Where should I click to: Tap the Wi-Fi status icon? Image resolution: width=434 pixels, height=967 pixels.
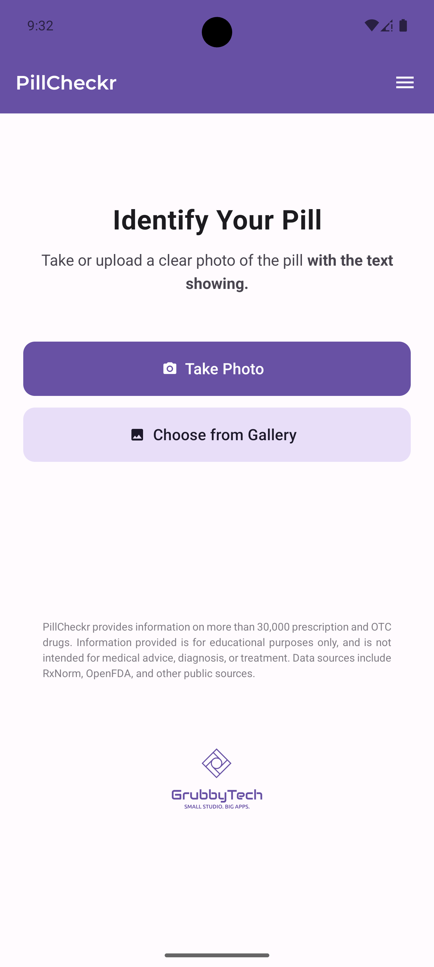371,26
